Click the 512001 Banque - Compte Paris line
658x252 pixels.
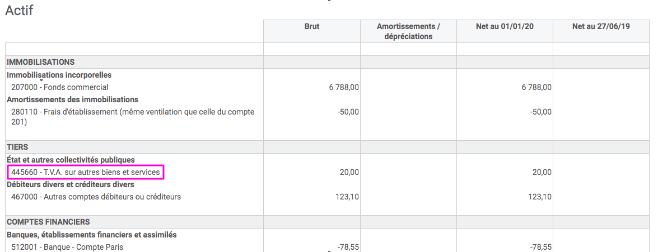click(x=67, y=247)
